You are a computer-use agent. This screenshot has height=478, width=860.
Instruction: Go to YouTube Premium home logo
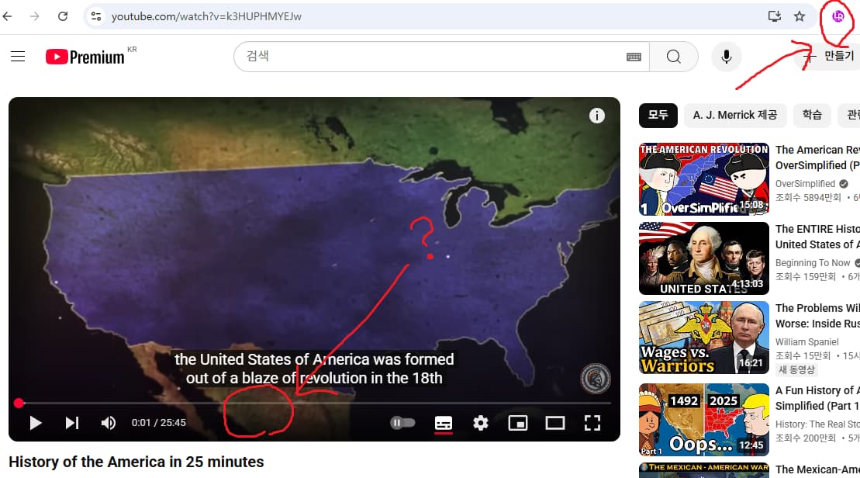pos(85,57)
